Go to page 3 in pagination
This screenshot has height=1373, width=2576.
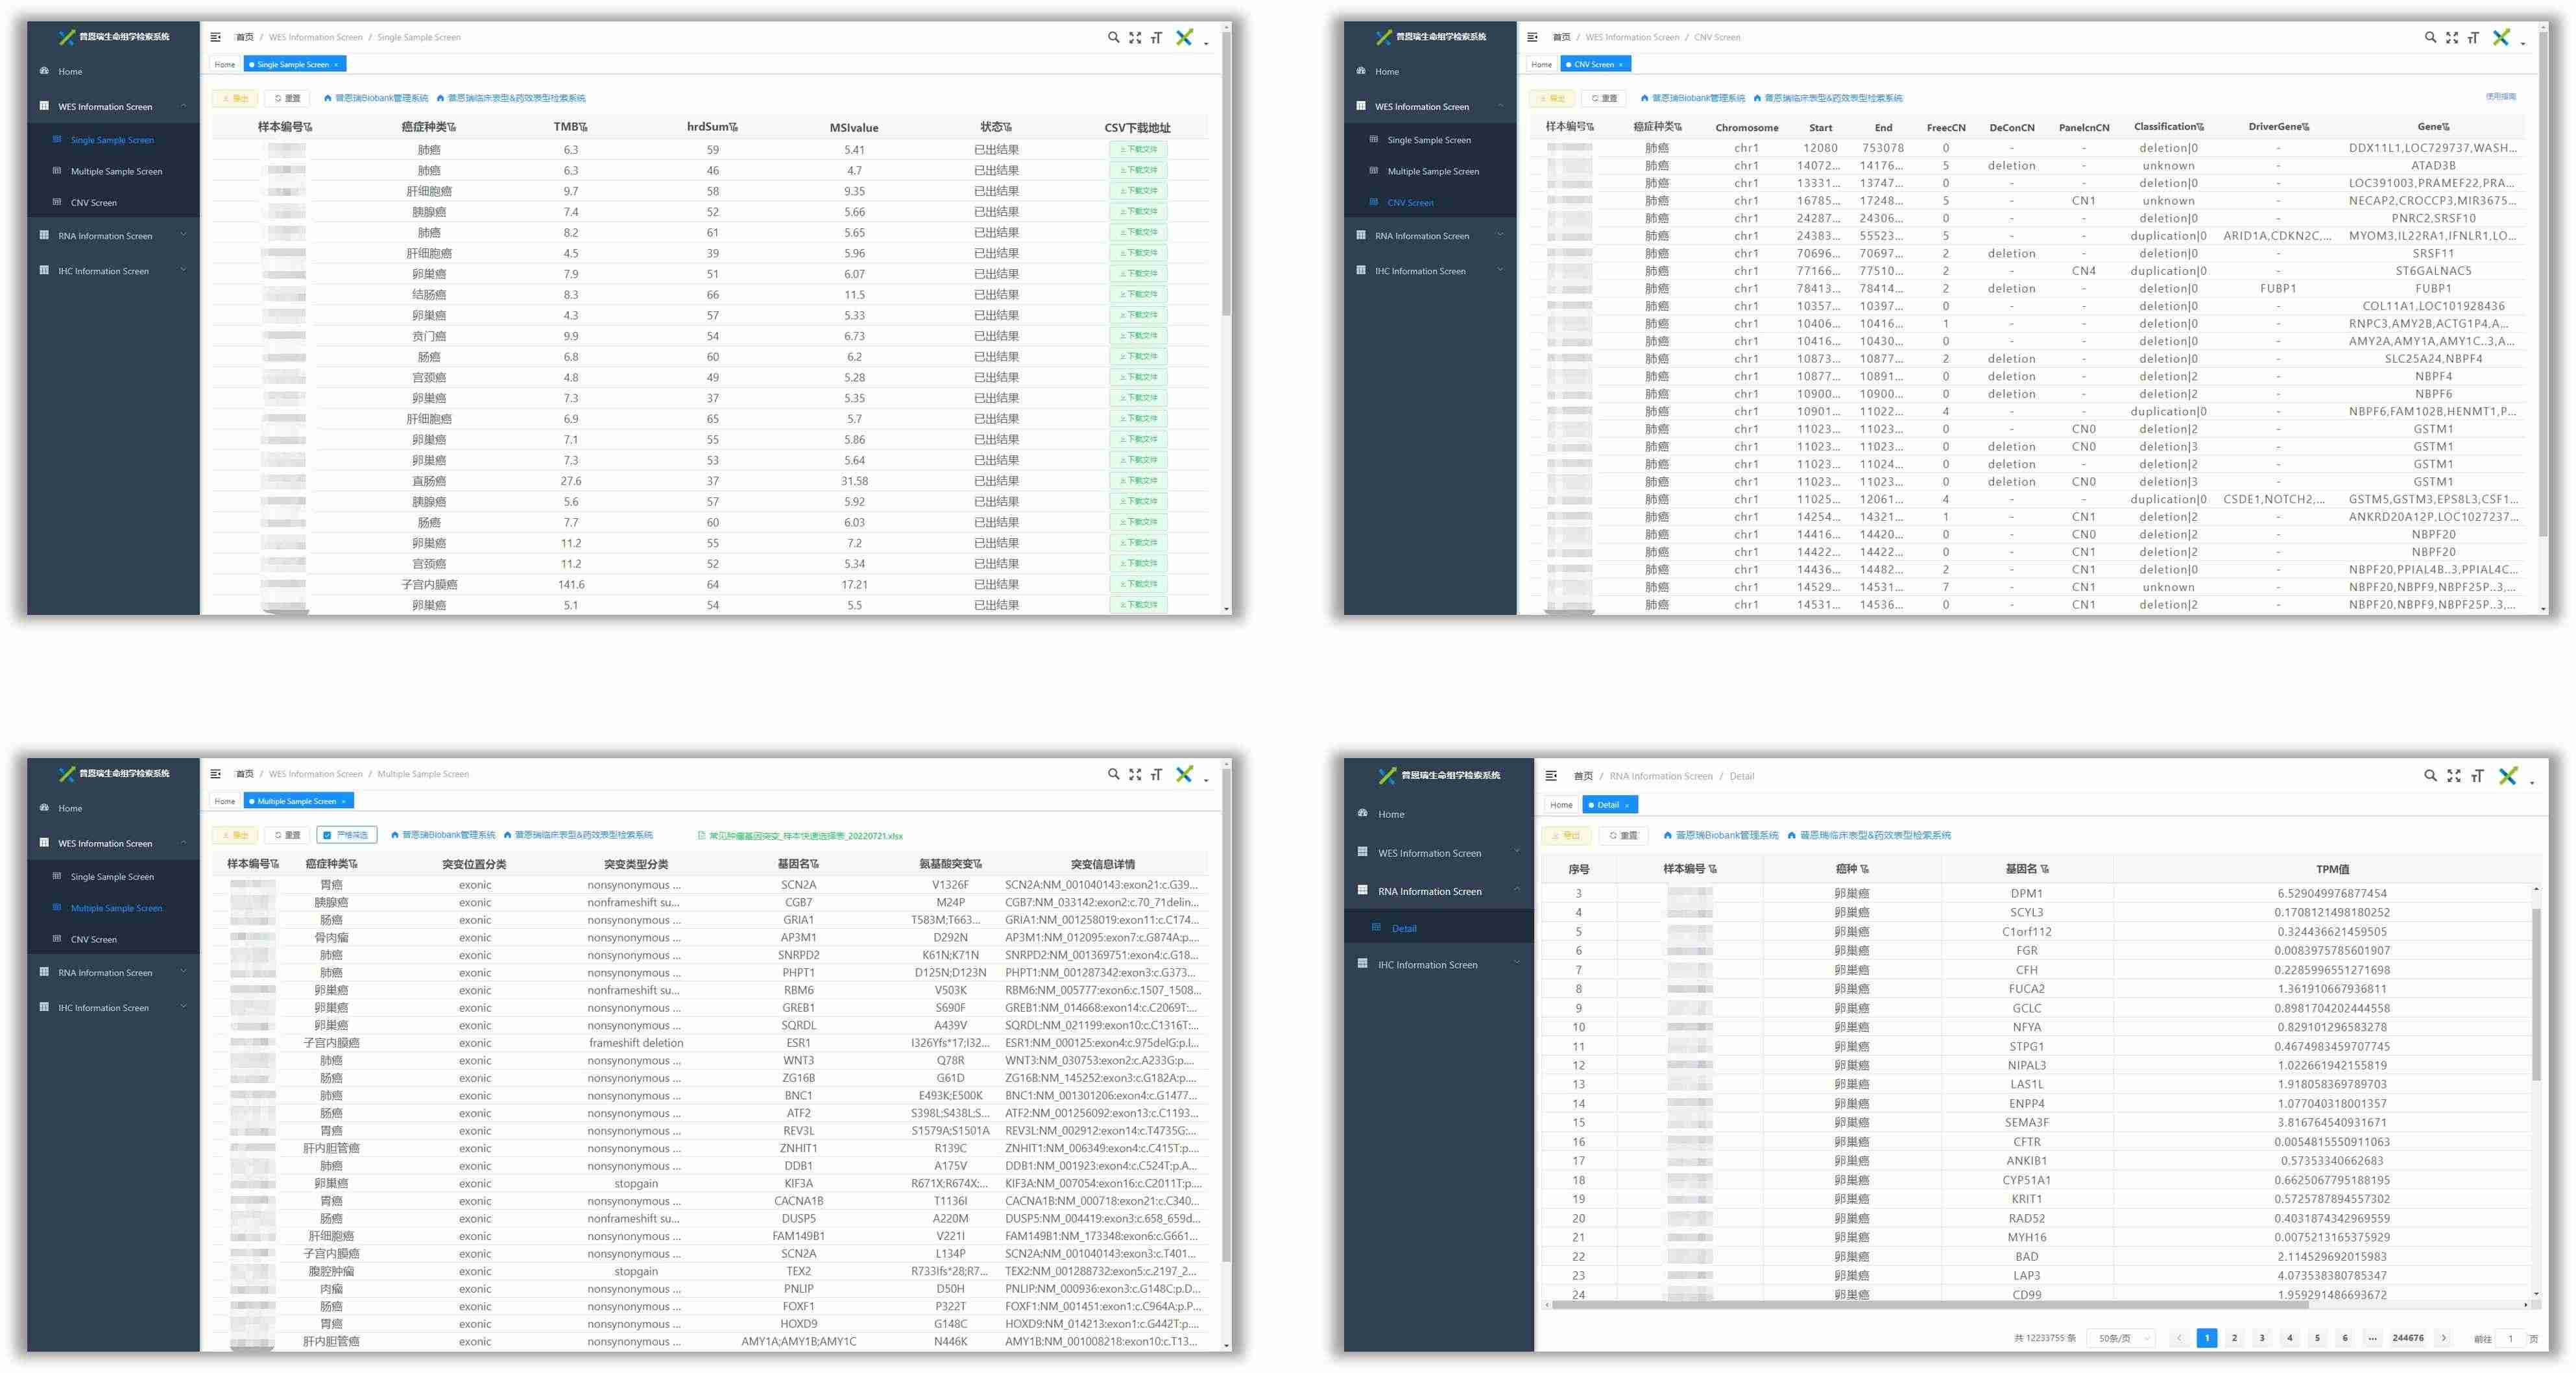pos(2262,1338)
